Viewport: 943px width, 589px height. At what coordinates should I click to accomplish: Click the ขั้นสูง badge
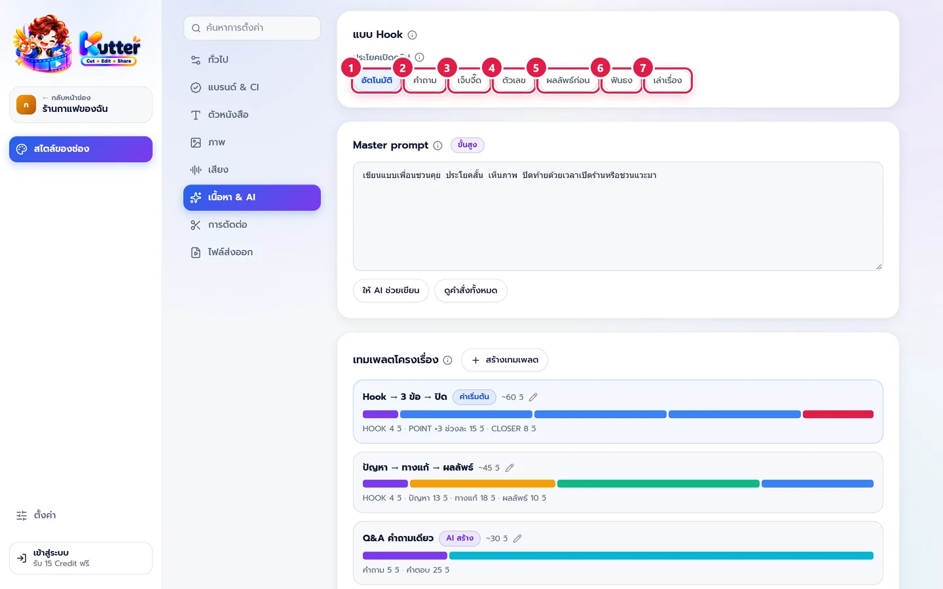468,145
